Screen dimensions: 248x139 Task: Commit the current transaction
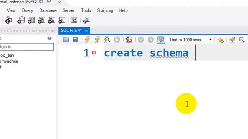pyautogui.click(x=141, y=40)
